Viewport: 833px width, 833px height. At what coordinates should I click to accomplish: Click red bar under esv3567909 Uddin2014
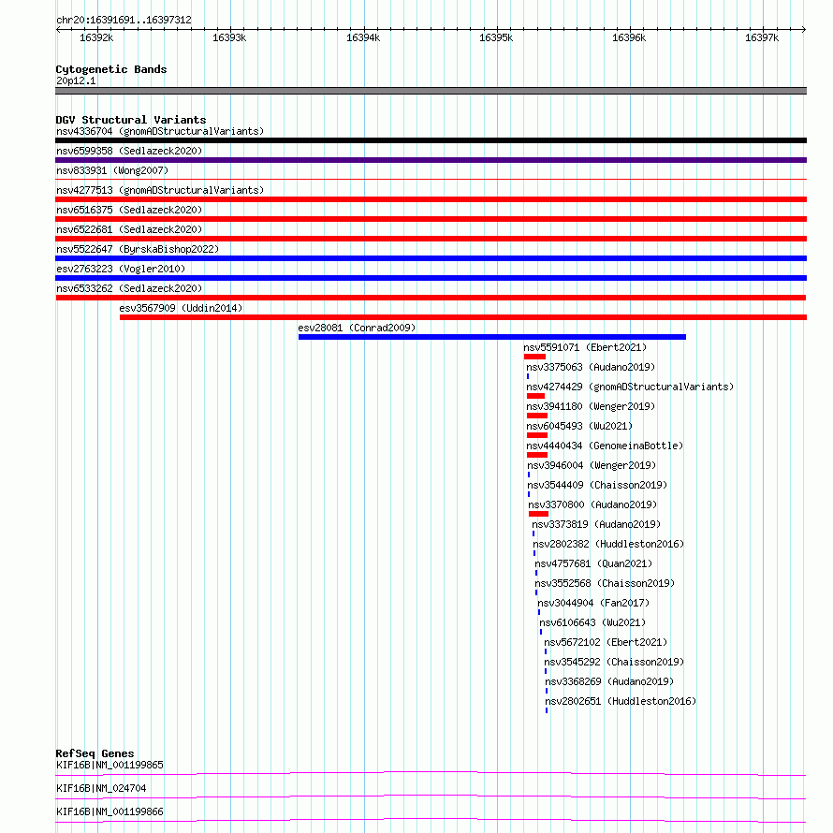pos(463,317)
